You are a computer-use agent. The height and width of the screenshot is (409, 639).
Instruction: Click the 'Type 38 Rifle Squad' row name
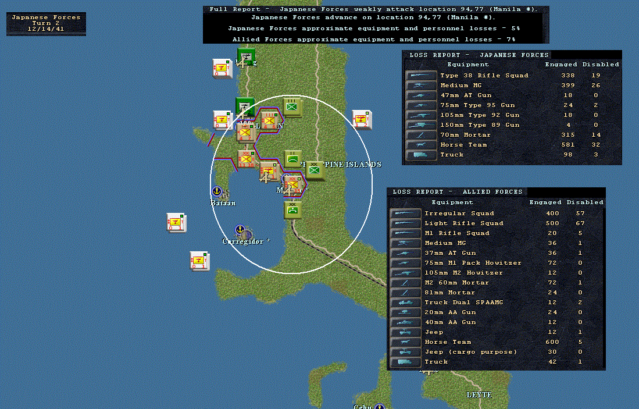(484, 76)
